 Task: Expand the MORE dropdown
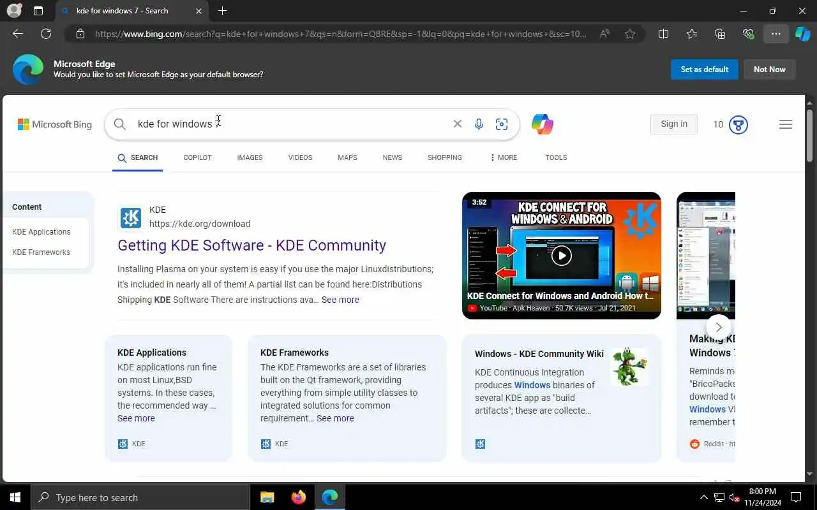504,157
